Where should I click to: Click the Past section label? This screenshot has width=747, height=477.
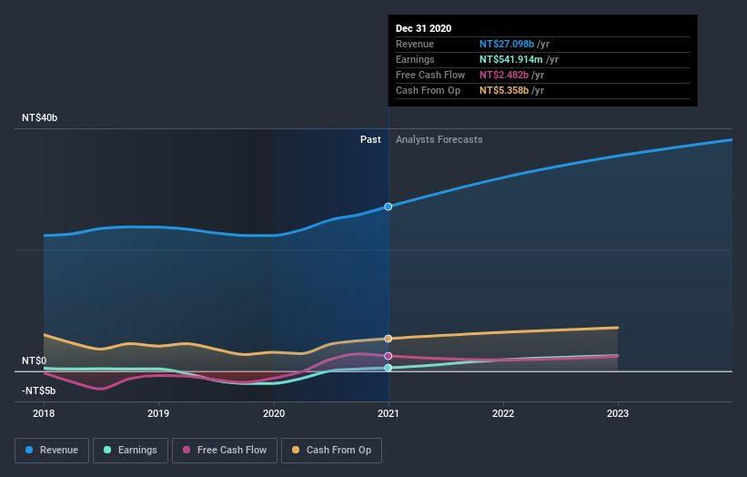pos(370,139)
